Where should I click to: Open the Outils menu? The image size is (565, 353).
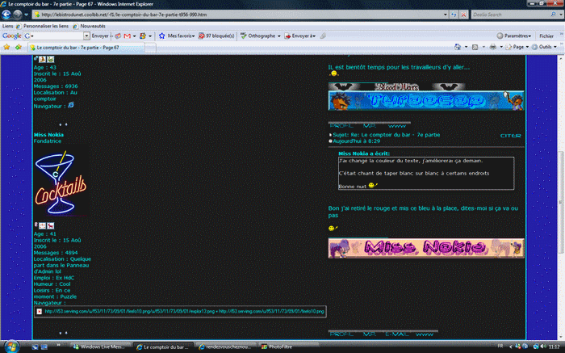coord(545,47)
